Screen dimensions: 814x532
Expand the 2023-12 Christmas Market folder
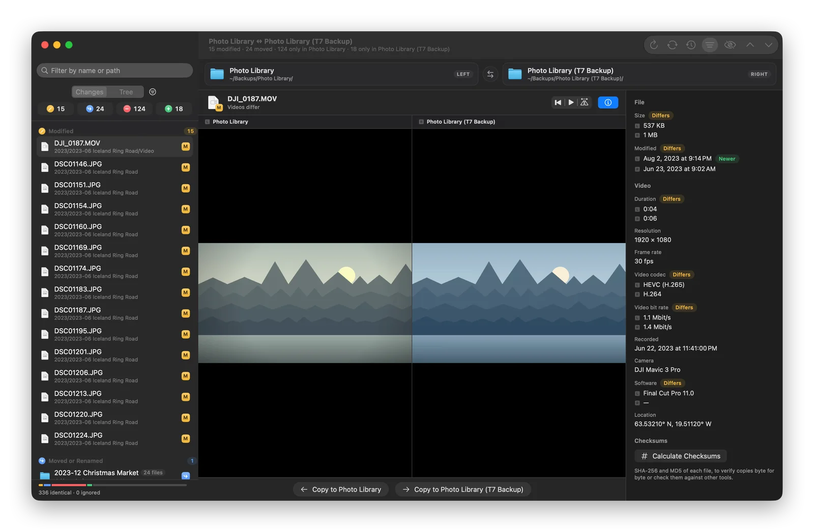(x=114, y=474)
